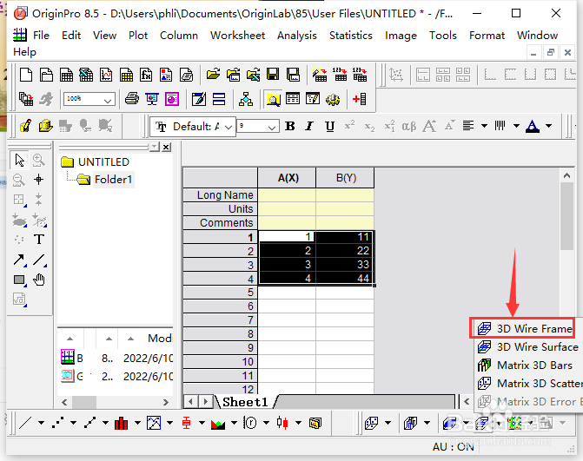Click the Print icon

coord(132,99)
